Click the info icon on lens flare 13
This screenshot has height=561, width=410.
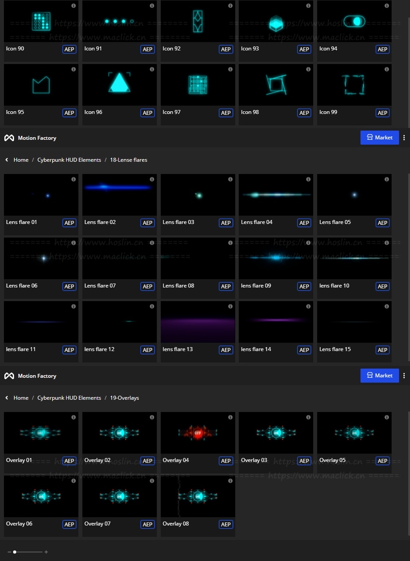pyautogui.click(x=230, y=306)
